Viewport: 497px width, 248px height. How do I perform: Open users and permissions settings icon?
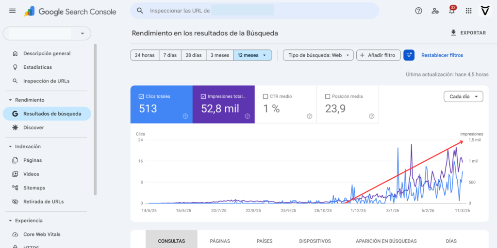coord(435,11)
